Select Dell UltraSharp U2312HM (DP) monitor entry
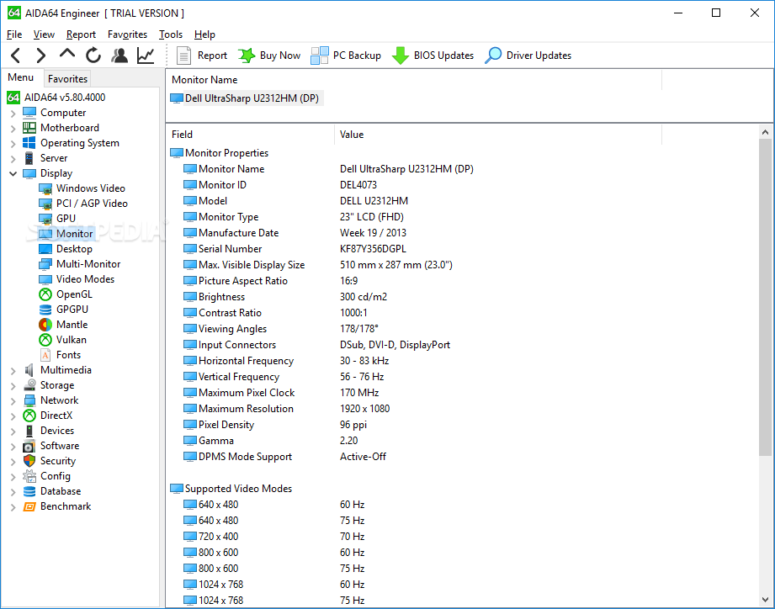 click(x=247, y=98)
